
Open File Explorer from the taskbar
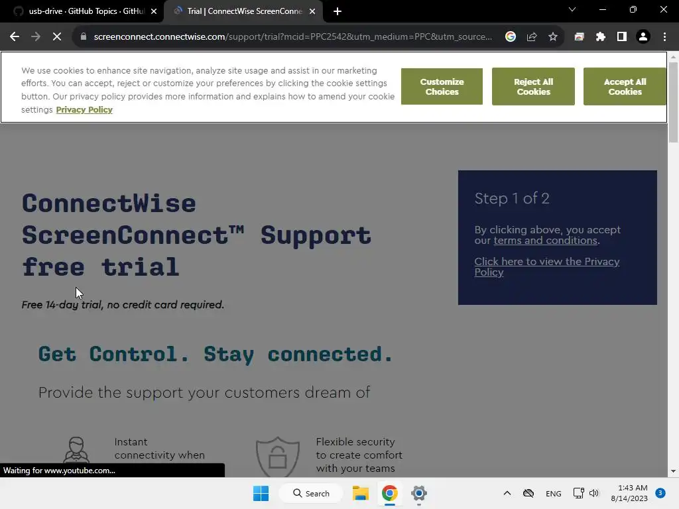[360, 493]
